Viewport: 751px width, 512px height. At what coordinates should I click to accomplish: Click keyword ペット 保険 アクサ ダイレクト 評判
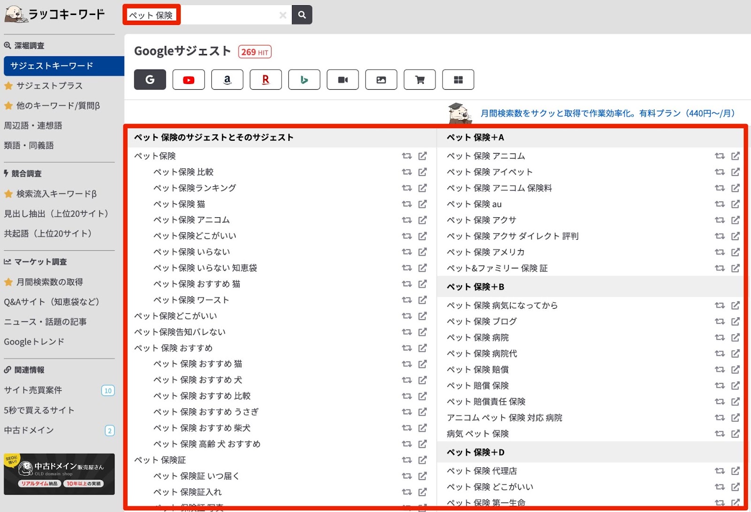513,236
